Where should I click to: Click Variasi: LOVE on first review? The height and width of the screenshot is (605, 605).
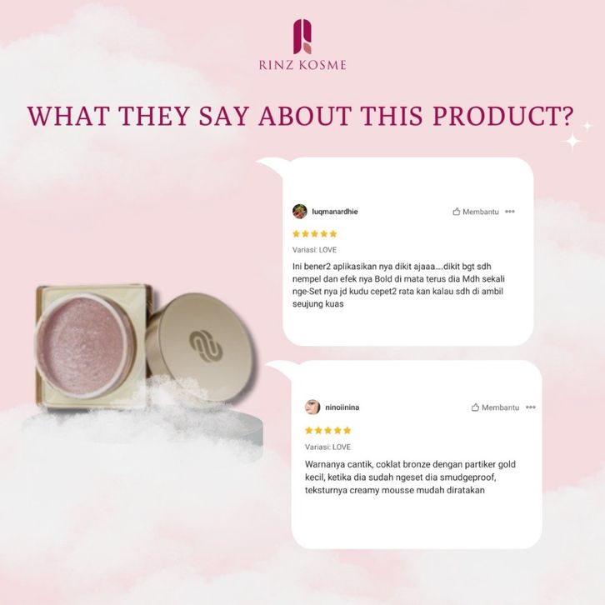(314, 250)
